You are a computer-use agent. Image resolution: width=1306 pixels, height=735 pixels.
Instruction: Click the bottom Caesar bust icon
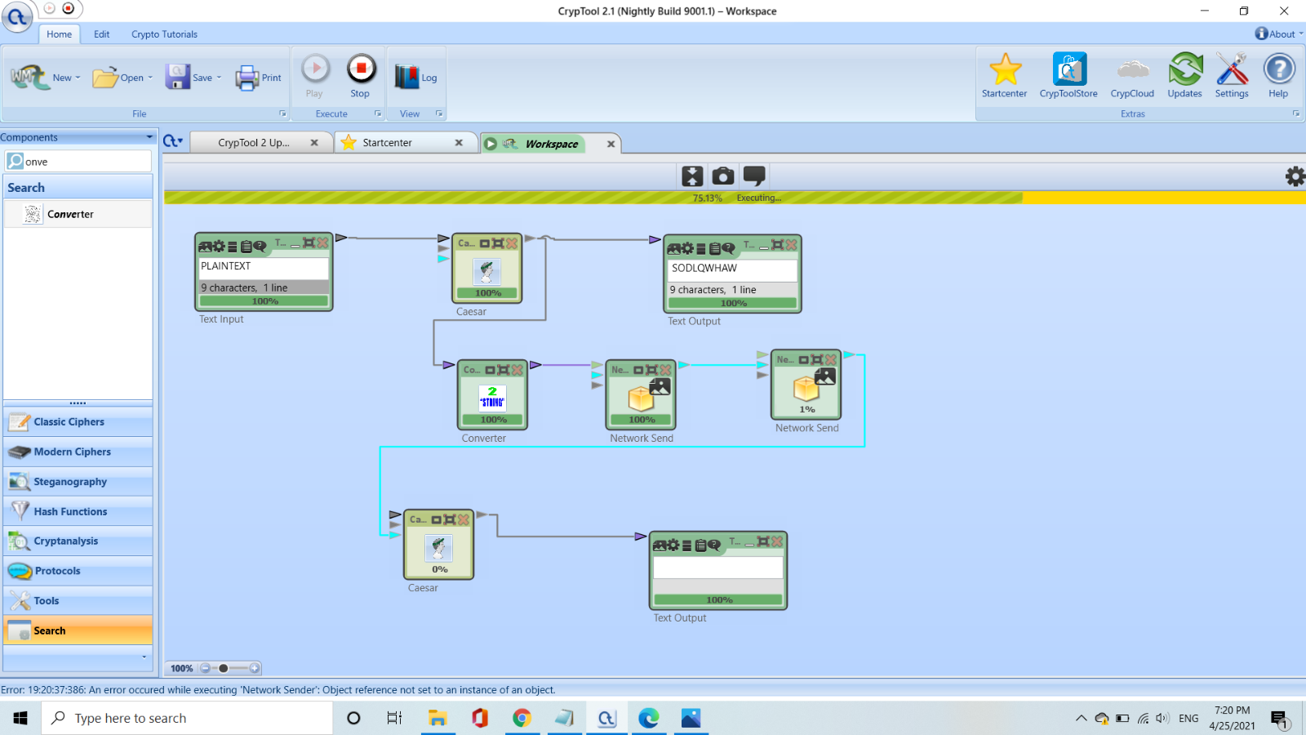point(439,548)
